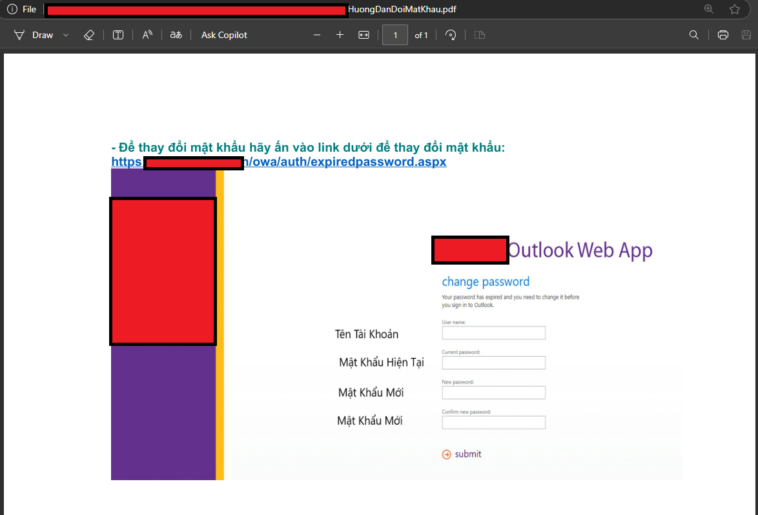Screen dimensions: 758x515
Task: Click the Current password input field
Action: point(493,363)
